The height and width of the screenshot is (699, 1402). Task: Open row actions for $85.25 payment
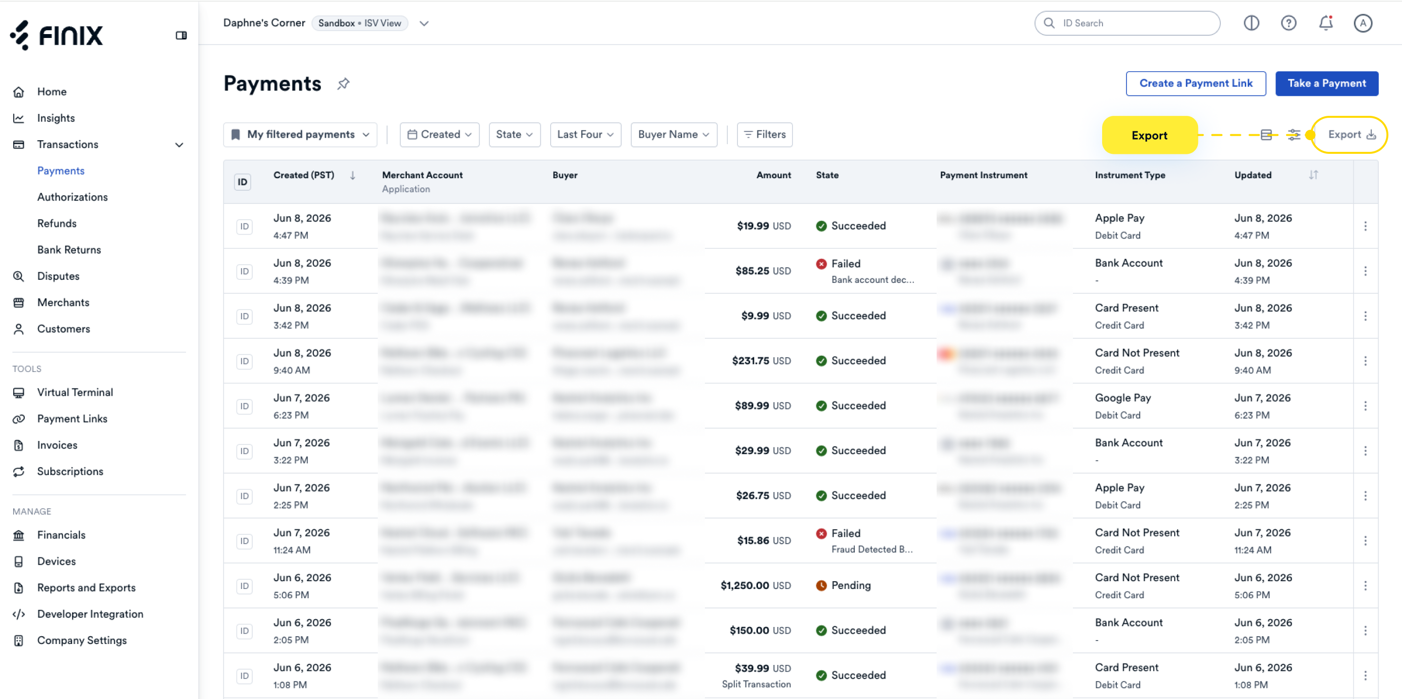1365,271
